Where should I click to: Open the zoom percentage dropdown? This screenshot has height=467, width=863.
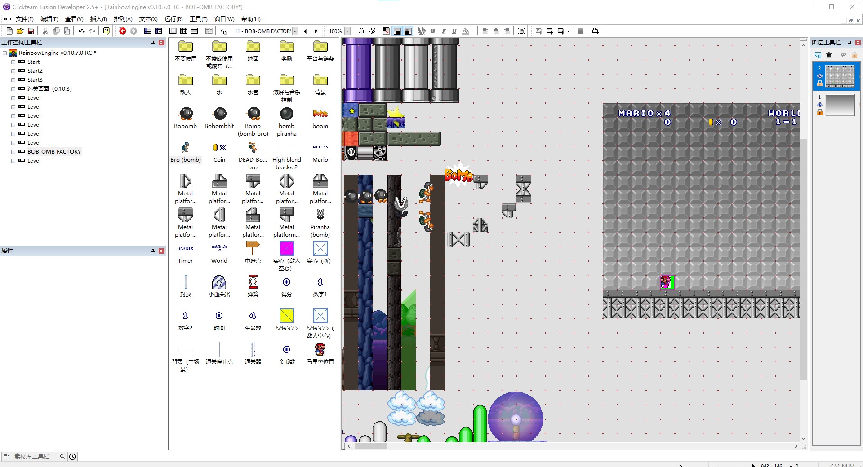(x=347, y=31)
